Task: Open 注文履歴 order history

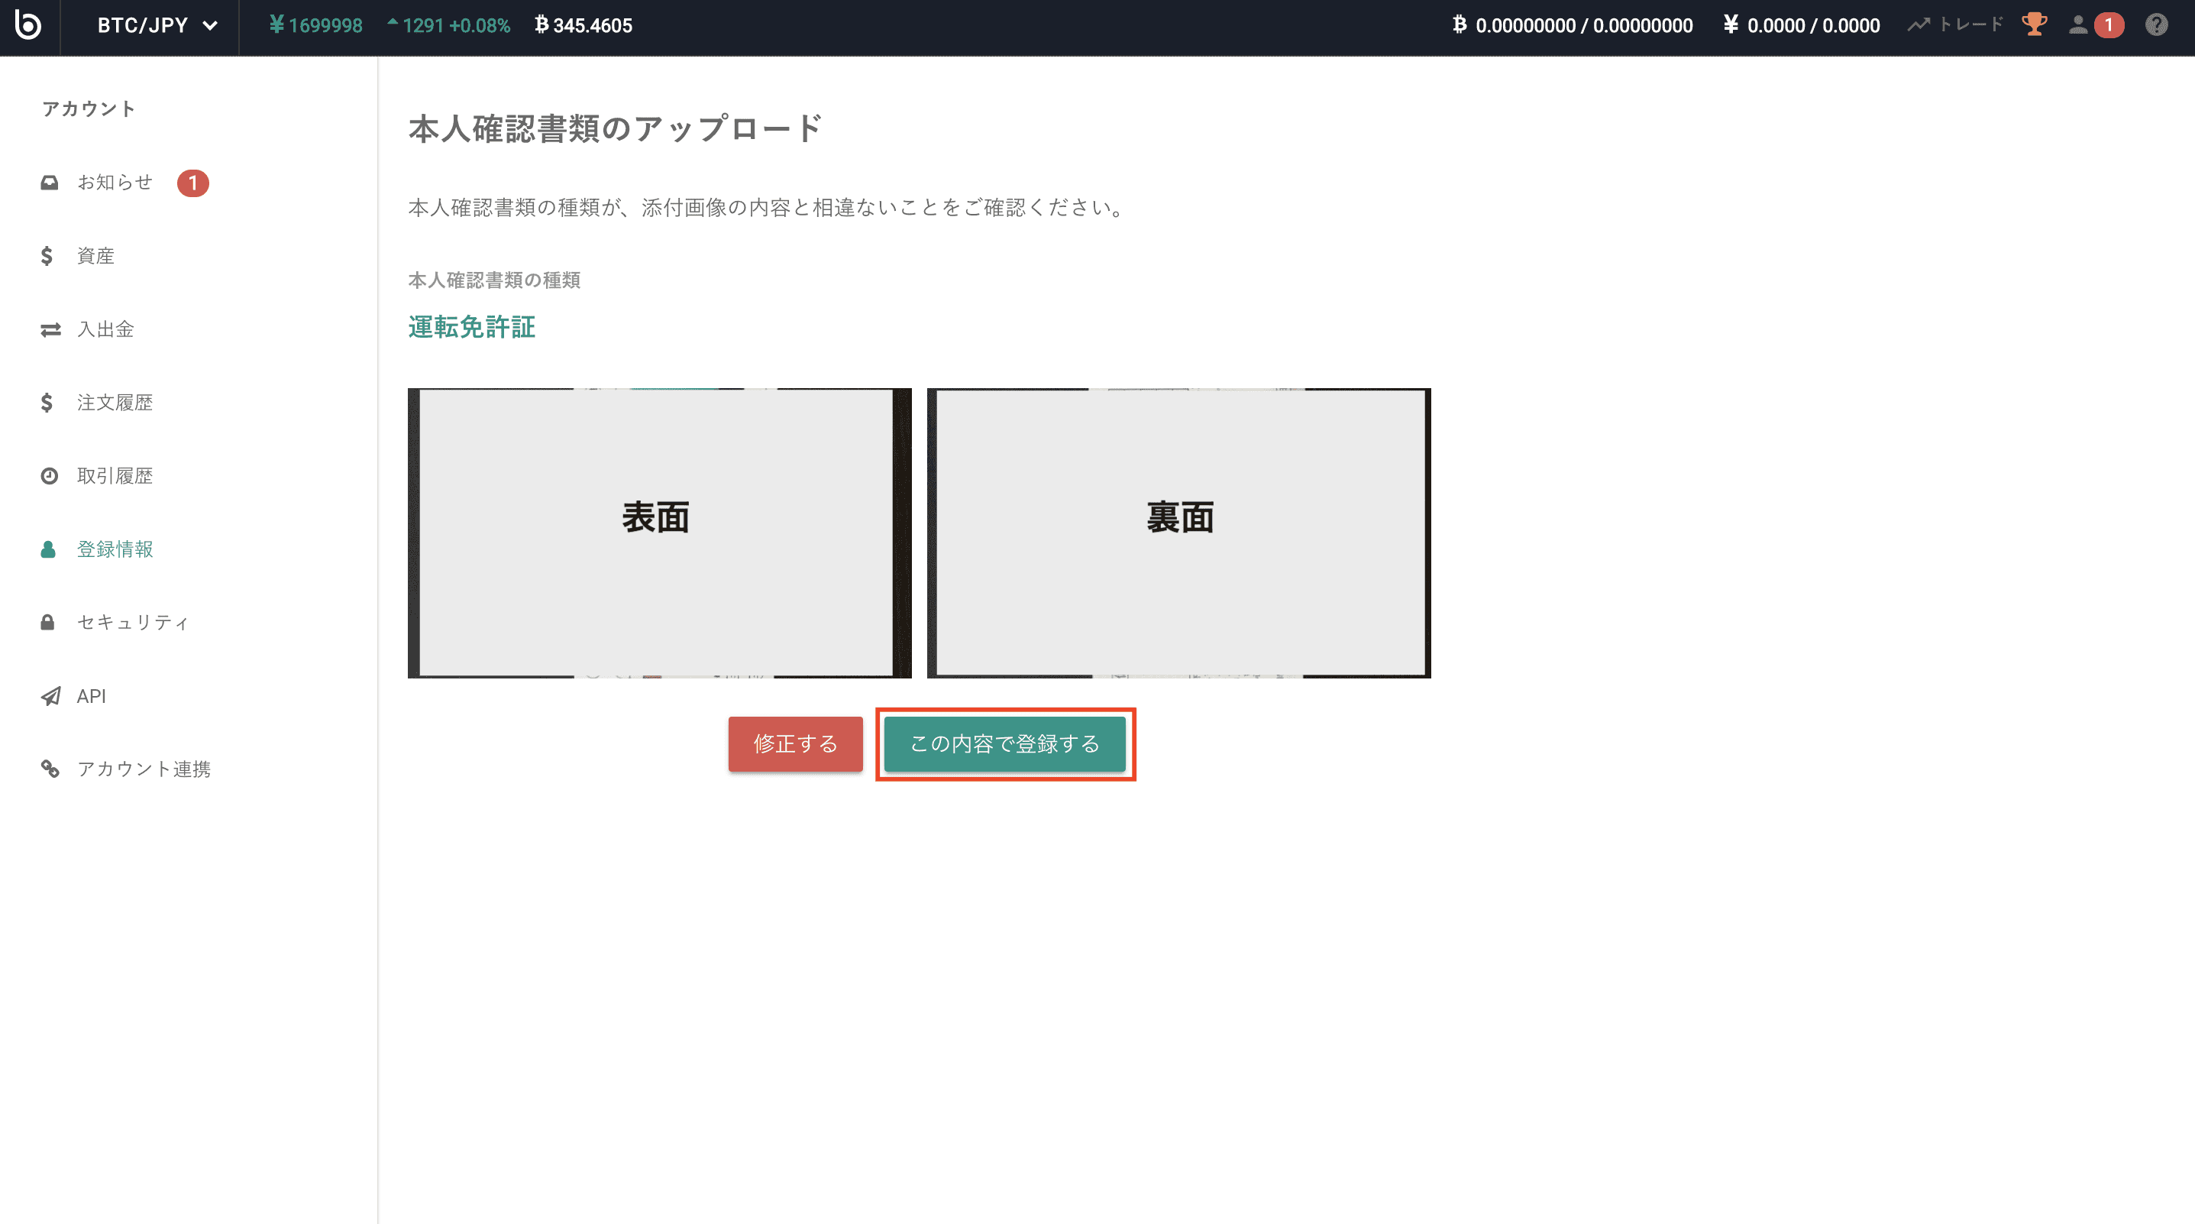Action: point(115,403)
